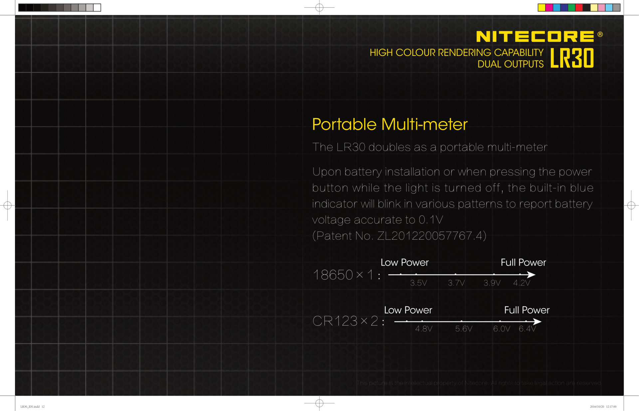Click the Low Power label above the CR123 scale
Image resolution: width=639 pixels, height=411 pixels.
coord(408,310)
